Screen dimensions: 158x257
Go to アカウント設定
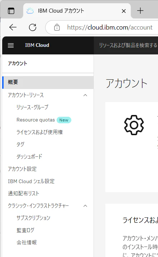[x=22, y=169]
